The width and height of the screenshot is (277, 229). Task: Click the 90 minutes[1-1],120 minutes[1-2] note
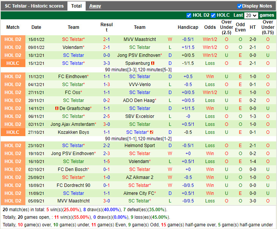138,138
